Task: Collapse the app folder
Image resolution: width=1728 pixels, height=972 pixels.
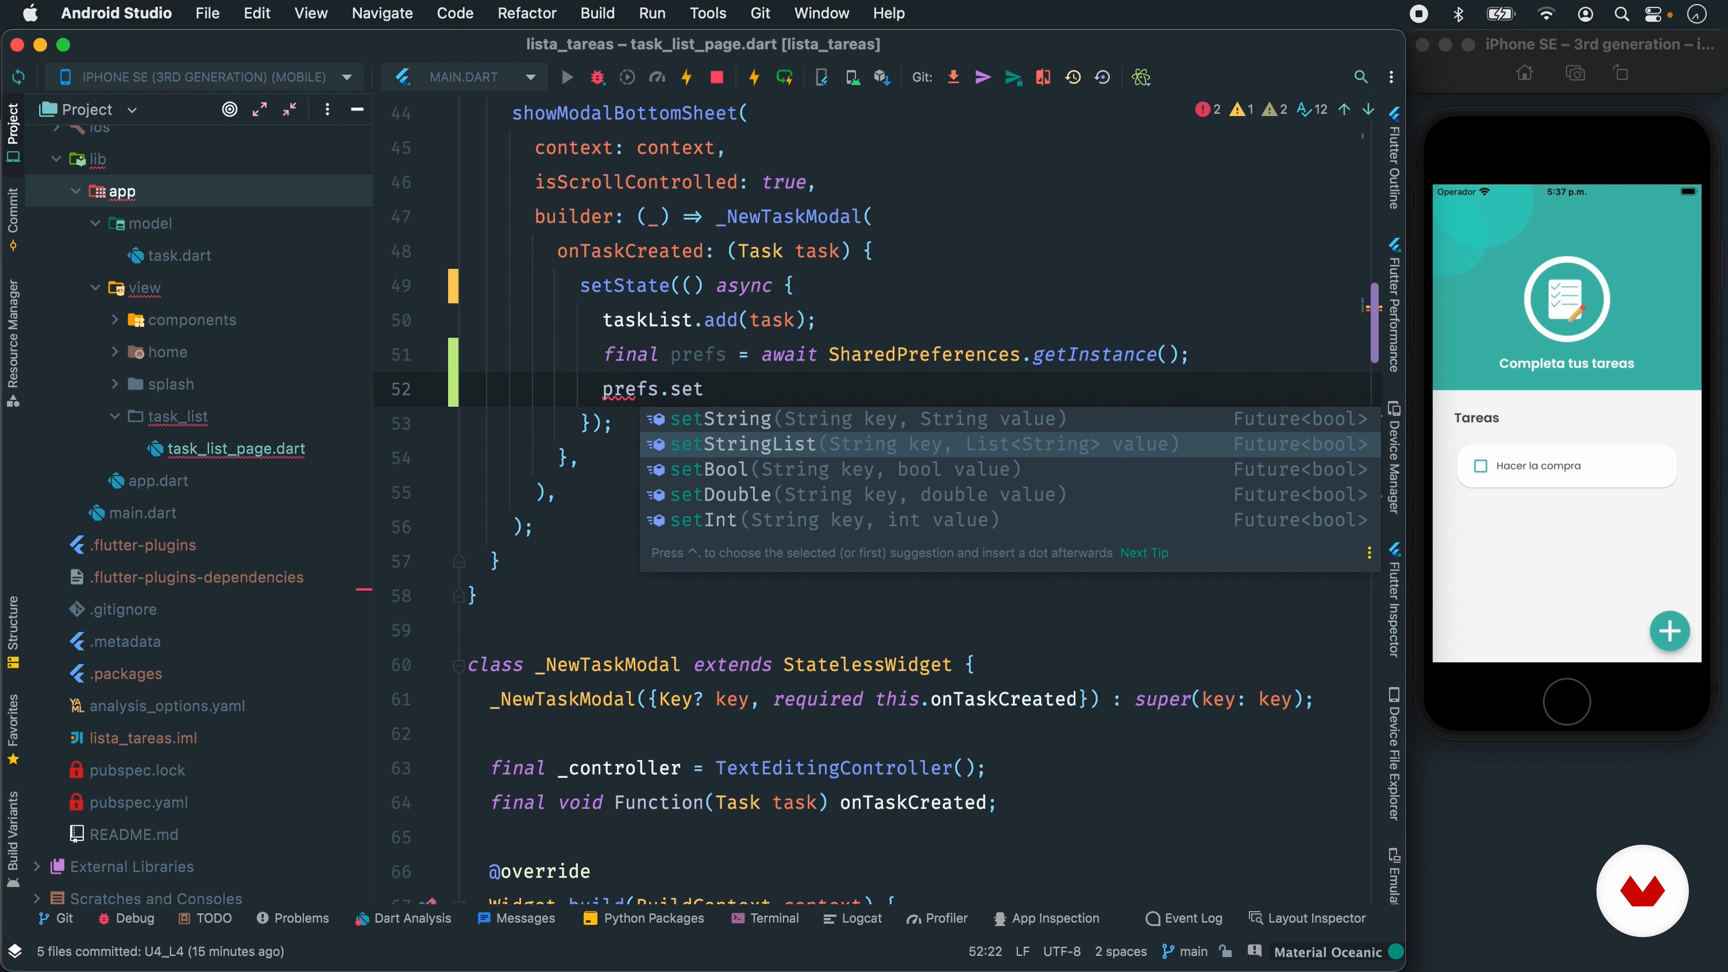Action: click(76, 191)
